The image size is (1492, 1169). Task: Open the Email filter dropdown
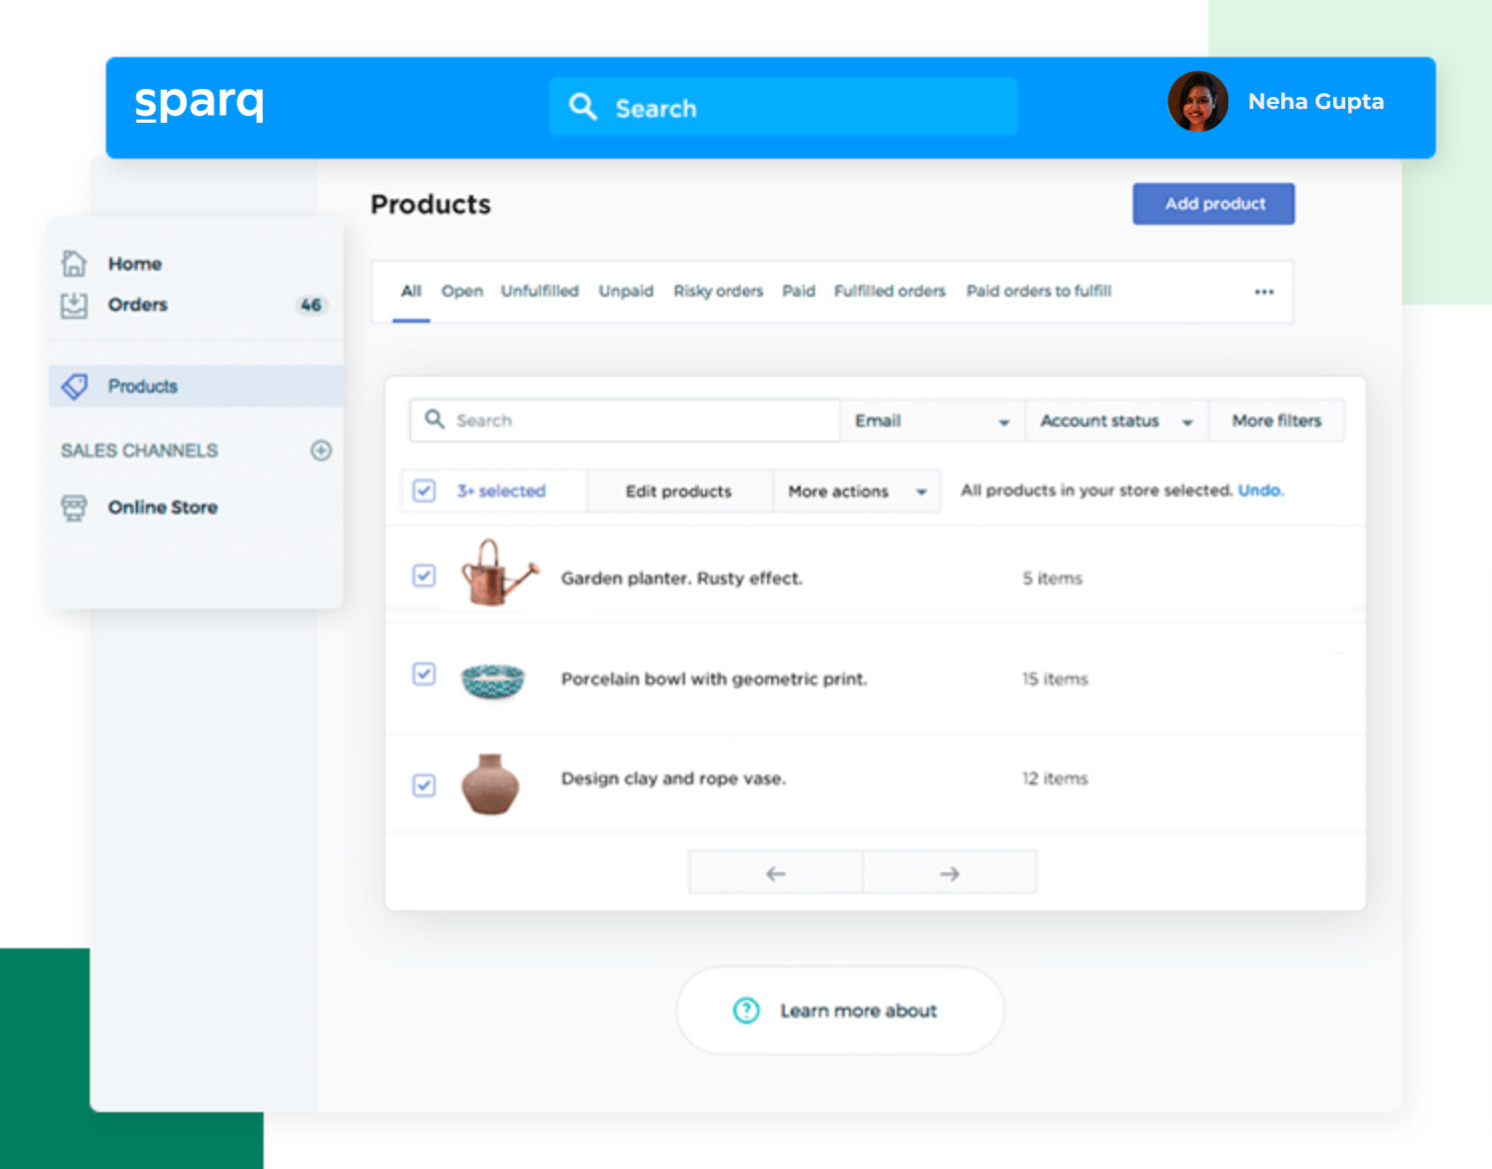tap(931, 421)
